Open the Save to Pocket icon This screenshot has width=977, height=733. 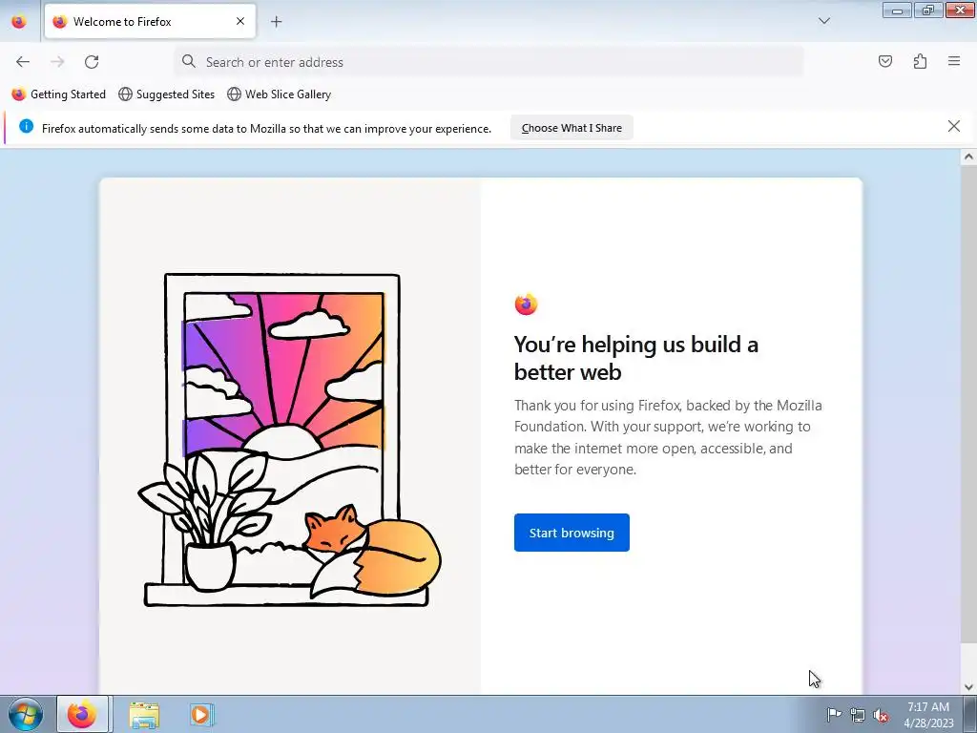click(884, 61)
